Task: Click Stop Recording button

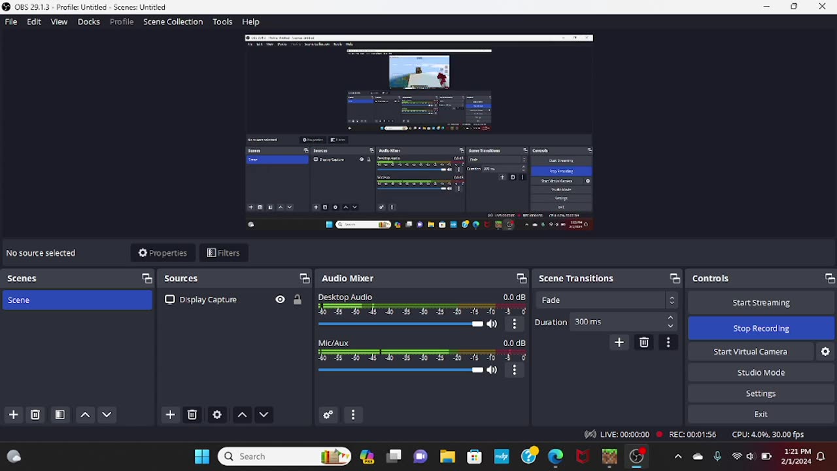Action: click(761, 328)
